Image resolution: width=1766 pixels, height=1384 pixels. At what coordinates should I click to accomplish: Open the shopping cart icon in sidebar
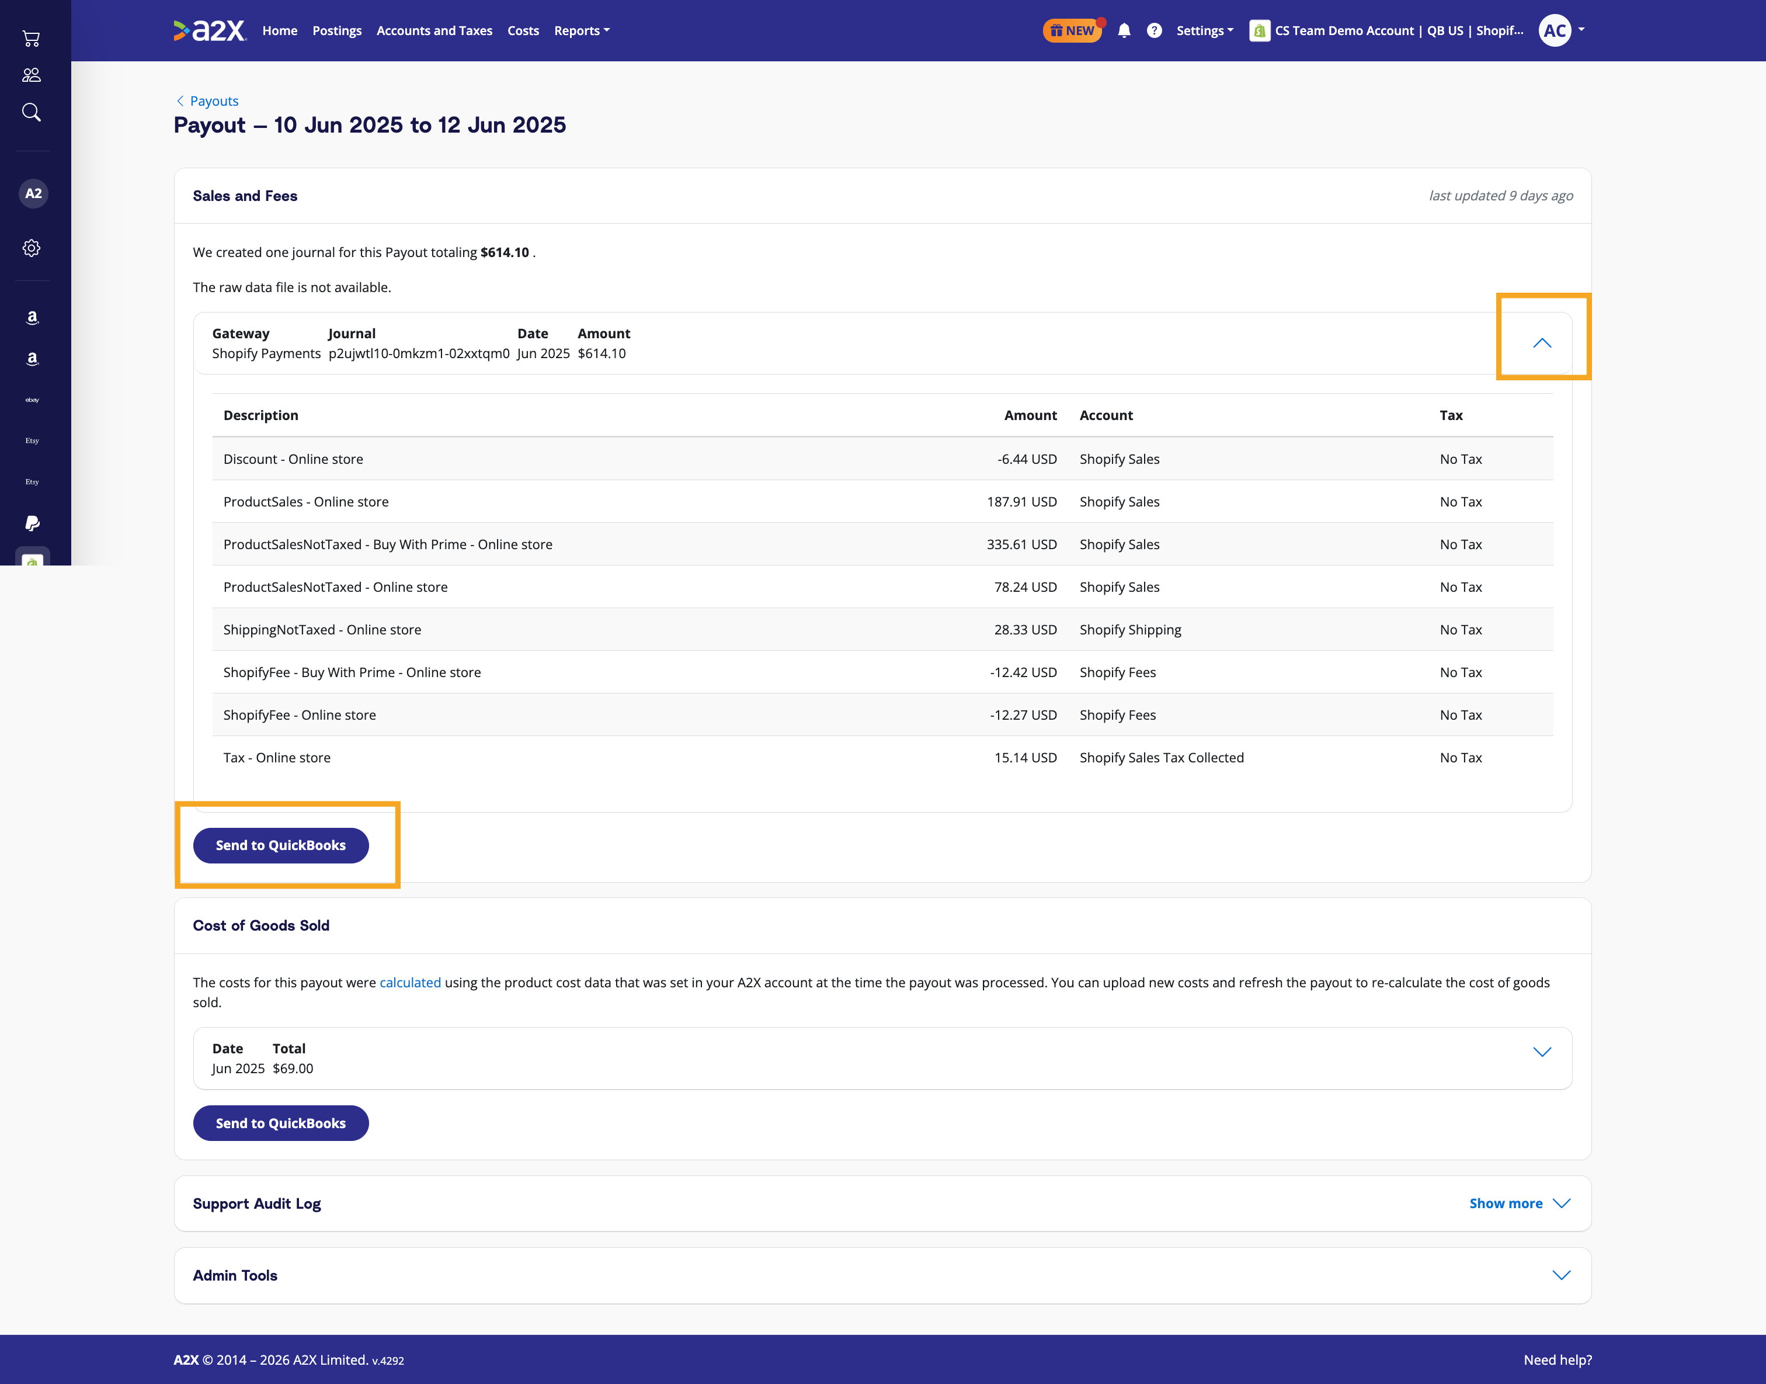point(32,38)
